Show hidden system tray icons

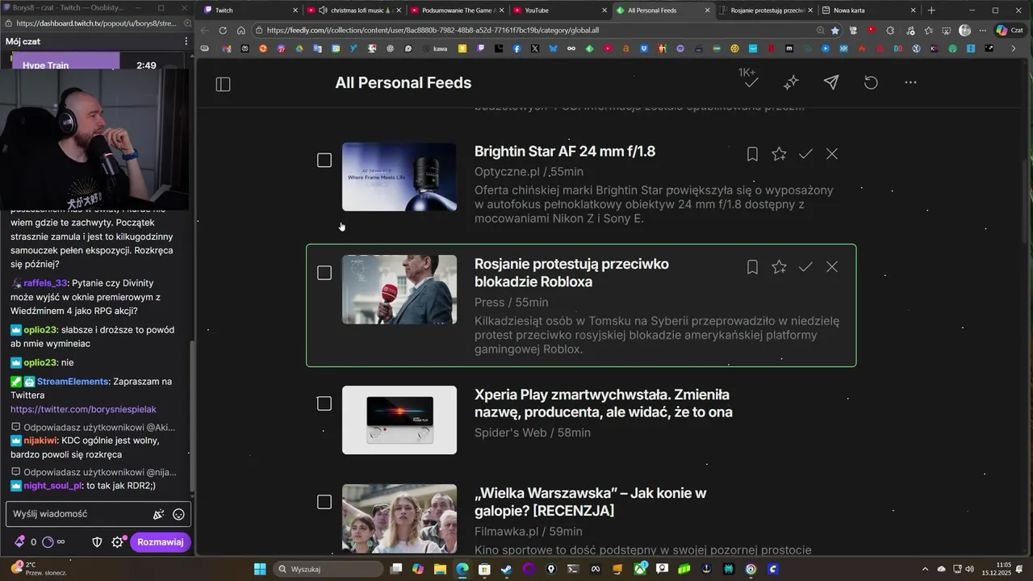(x=926, y=569)
